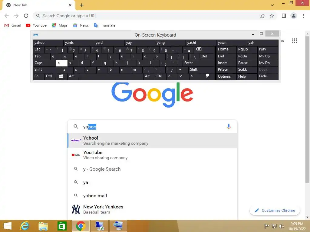
Task: Pick the 'yang' word prediction
Action: 170,43
